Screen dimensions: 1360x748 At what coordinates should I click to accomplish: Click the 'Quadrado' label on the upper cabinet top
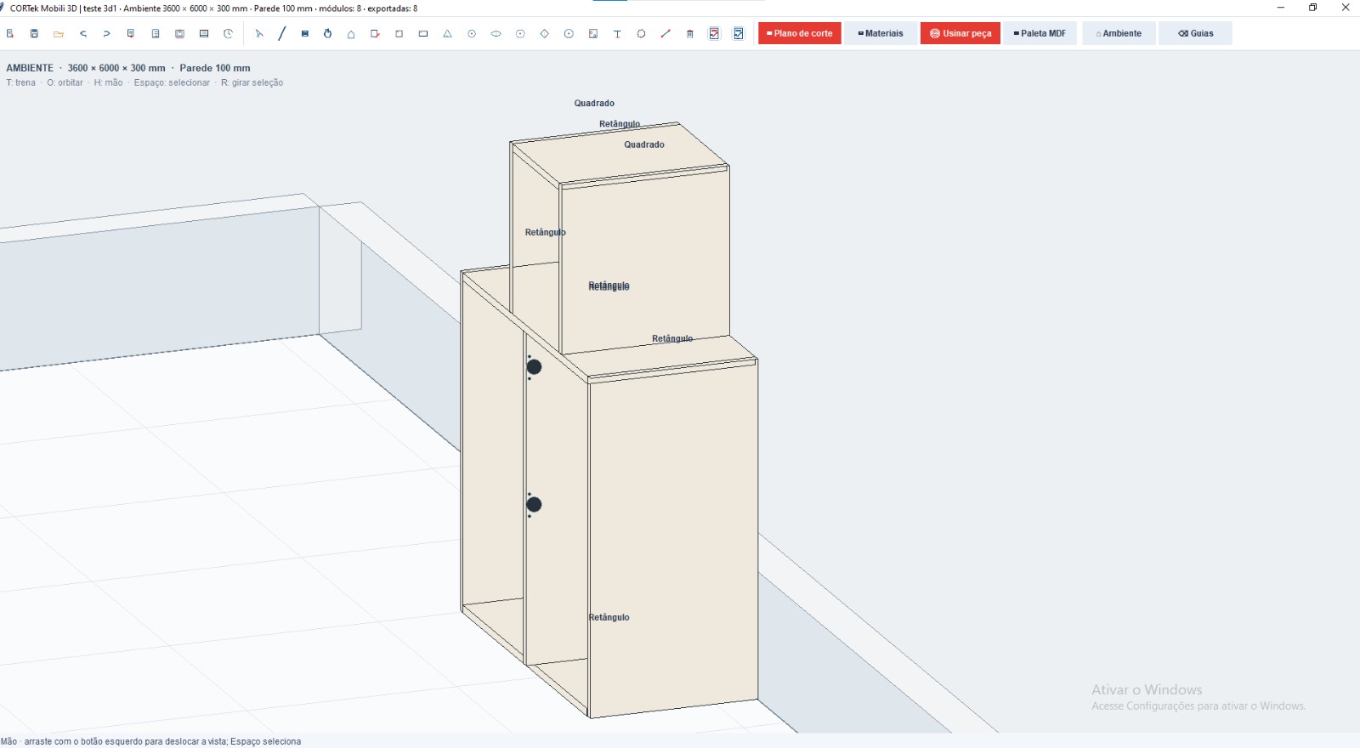pos(644,144)
